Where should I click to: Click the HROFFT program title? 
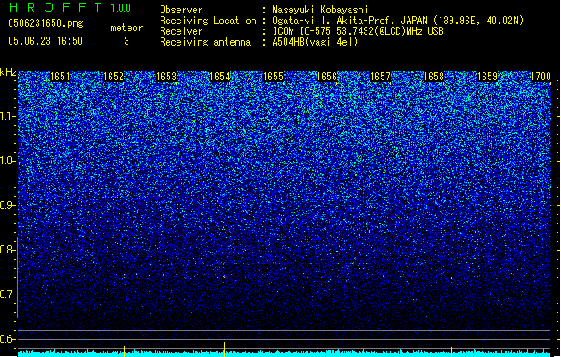(55, 7)
